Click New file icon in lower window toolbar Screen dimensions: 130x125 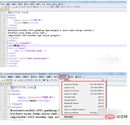click(x=2, y=80)
